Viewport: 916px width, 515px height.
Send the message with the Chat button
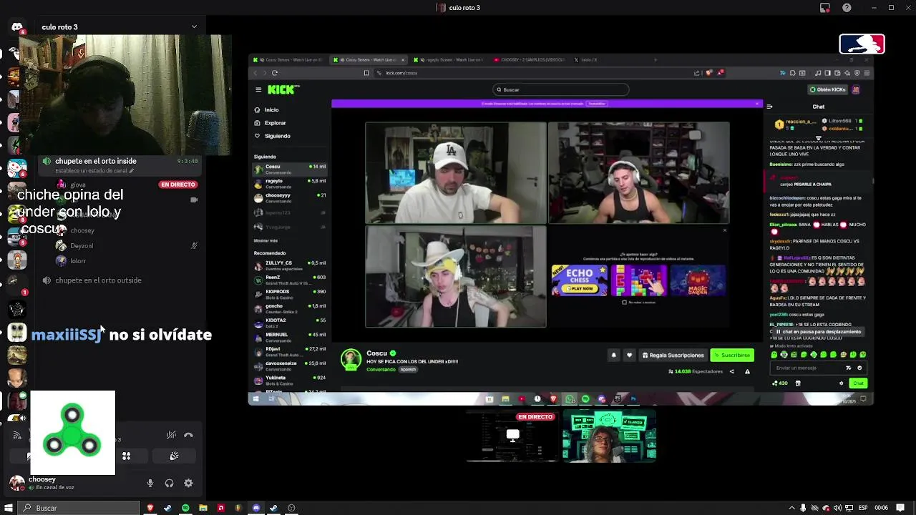click(858, 383)
